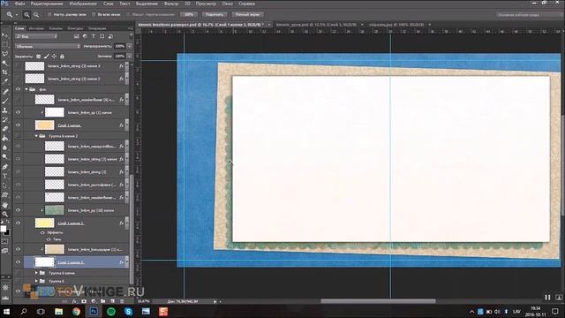This screenshot has height=318, width=565.
Task: Select the Crop tool
Action: click(x=4, y=72)
